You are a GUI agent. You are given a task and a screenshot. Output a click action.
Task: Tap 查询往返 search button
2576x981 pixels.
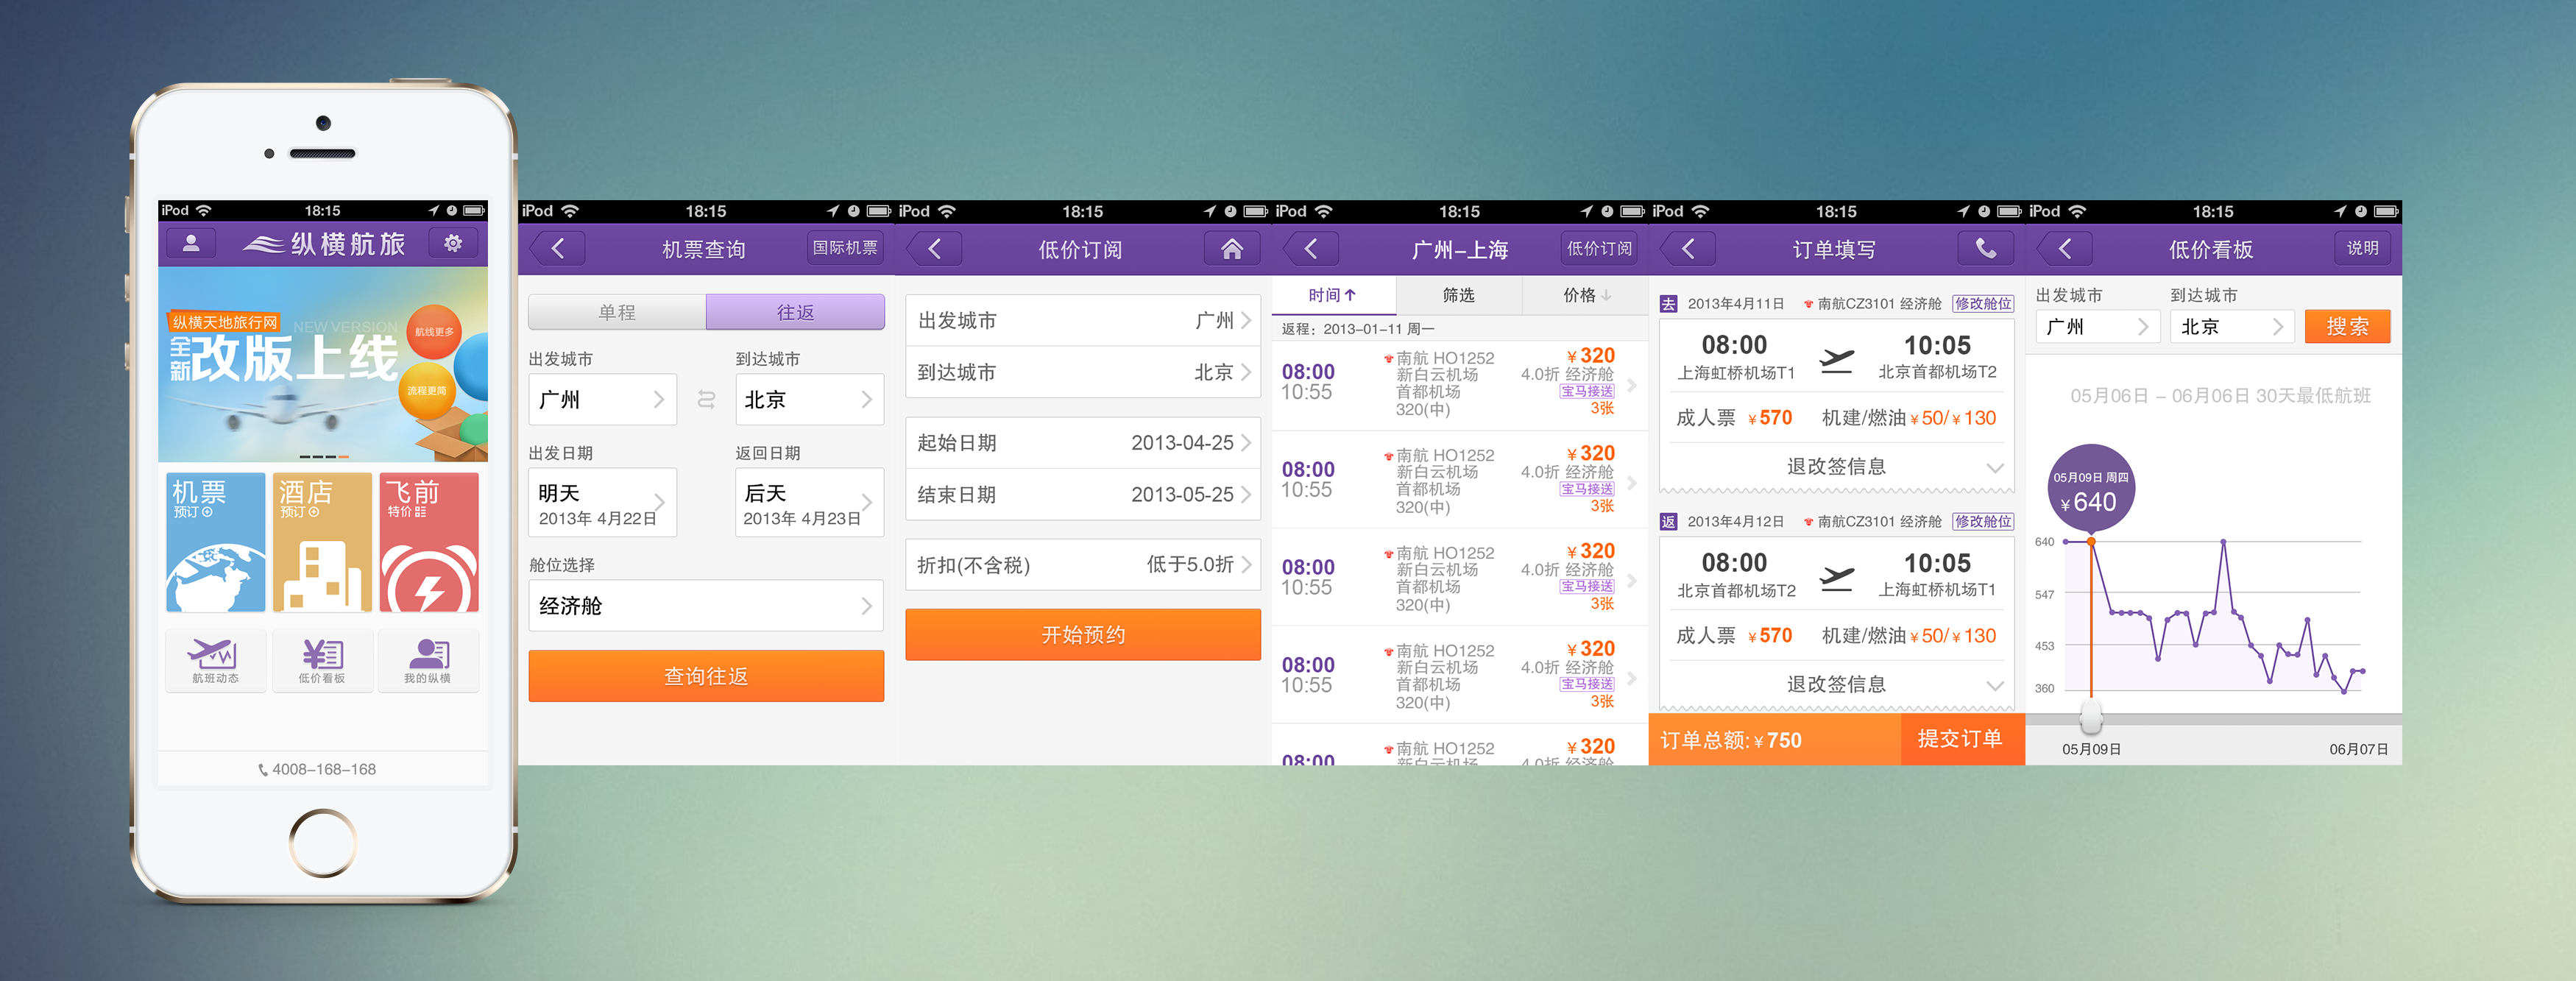tap(706, 676)
